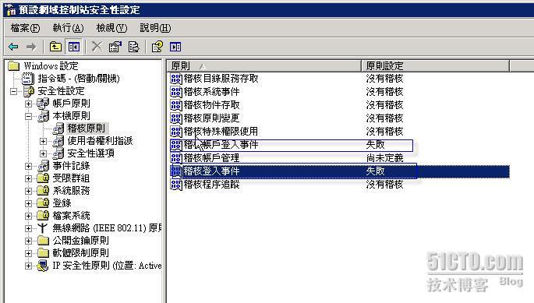Select 檔案系統 label in the tree
Image resolution: width=534 pixels, height=303 pixels.
click(71, 216)
